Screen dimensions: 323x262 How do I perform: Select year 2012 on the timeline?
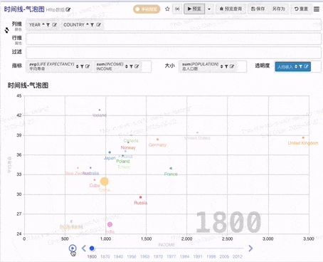pyautogui.click(x=238, y=256)
